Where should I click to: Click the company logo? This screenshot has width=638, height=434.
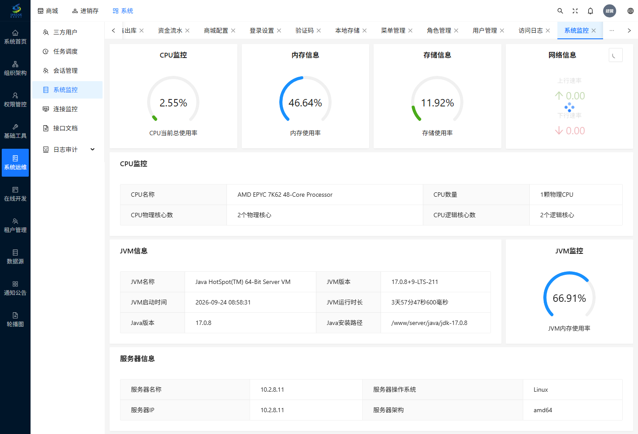pos(16,10)
